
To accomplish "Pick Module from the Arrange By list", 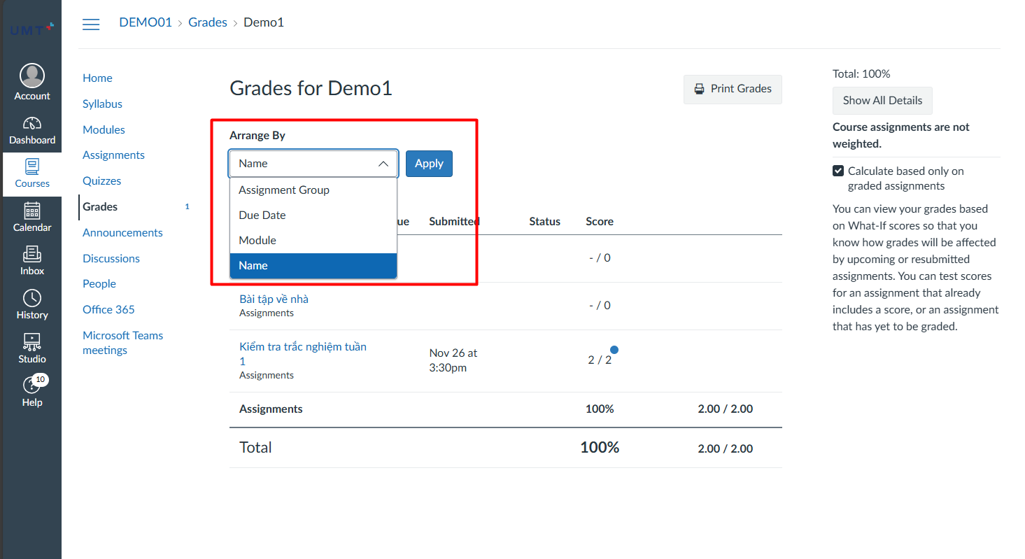I will 257,241.
